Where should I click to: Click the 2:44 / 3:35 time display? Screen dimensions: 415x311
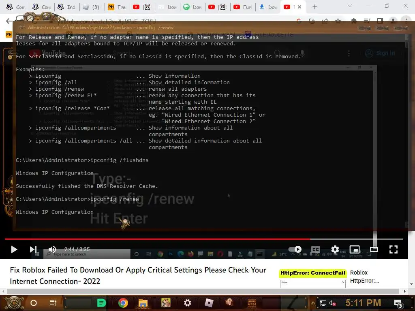tap(77, 249)
